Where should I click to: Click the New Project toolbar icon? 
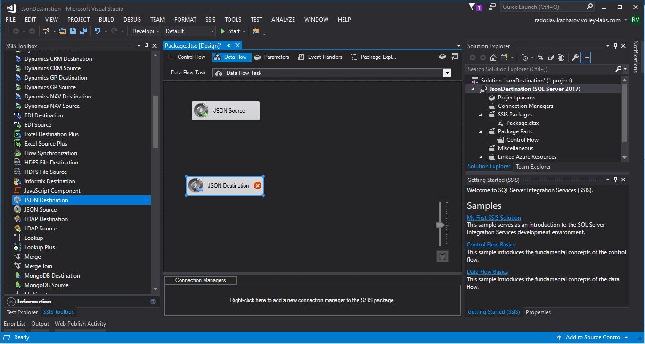coord(46,31)
